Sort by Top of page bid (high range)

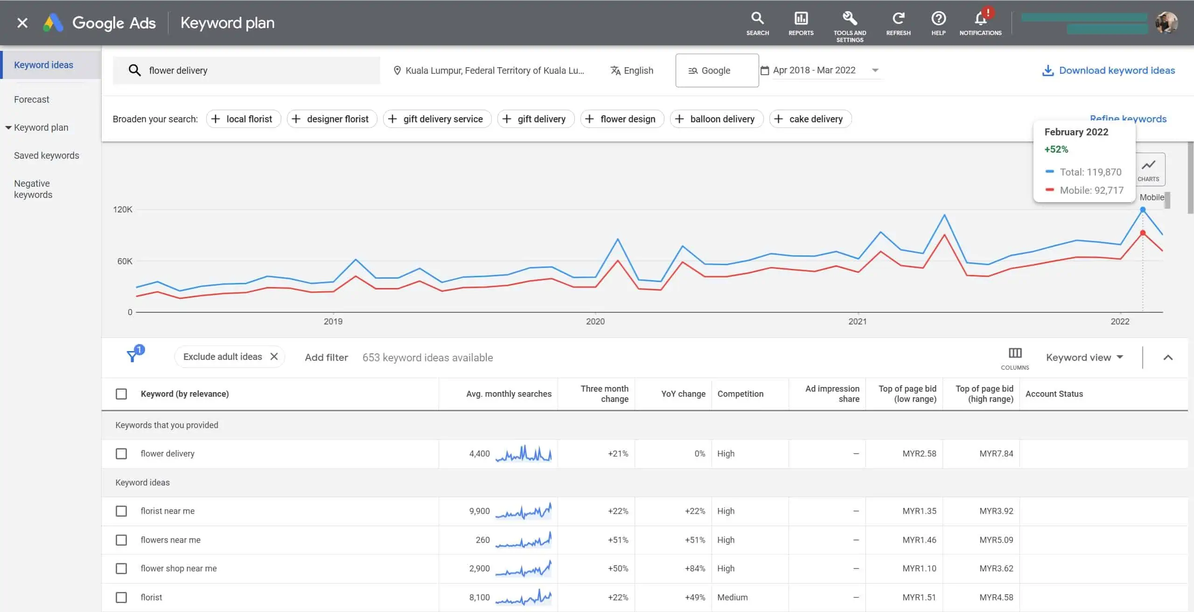(x=984, y=394)
